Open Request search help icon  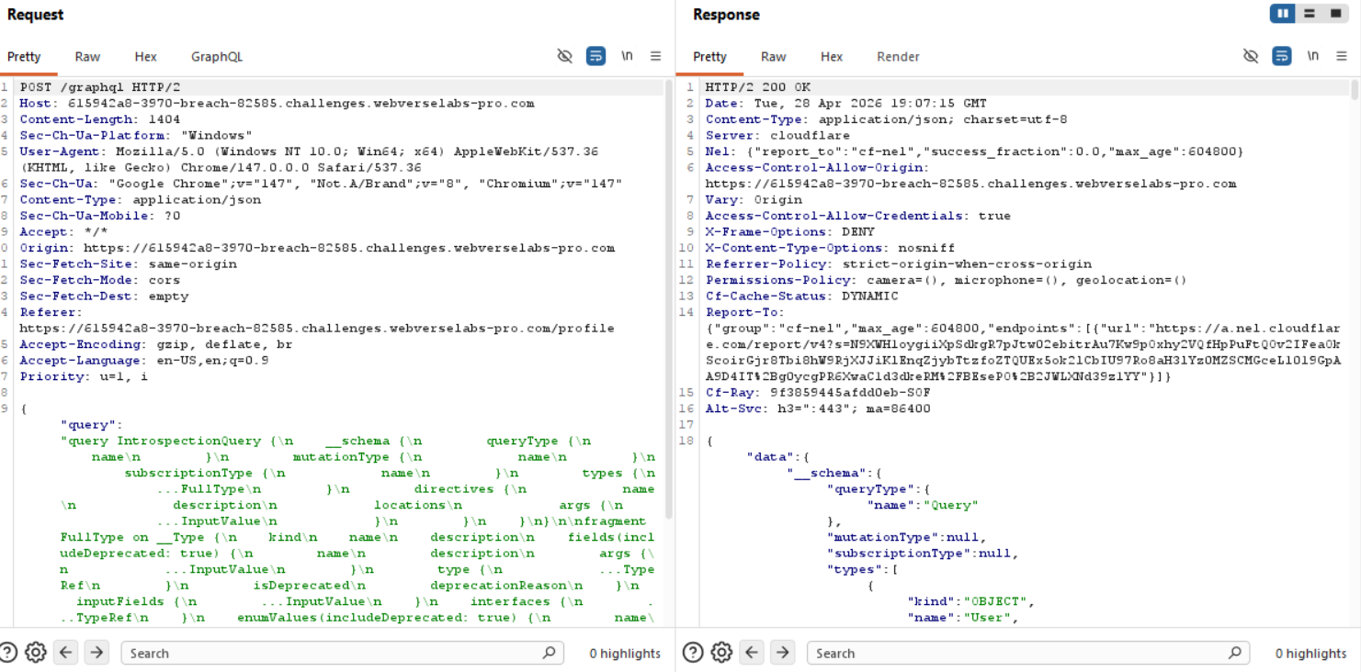tap(8, 653)
